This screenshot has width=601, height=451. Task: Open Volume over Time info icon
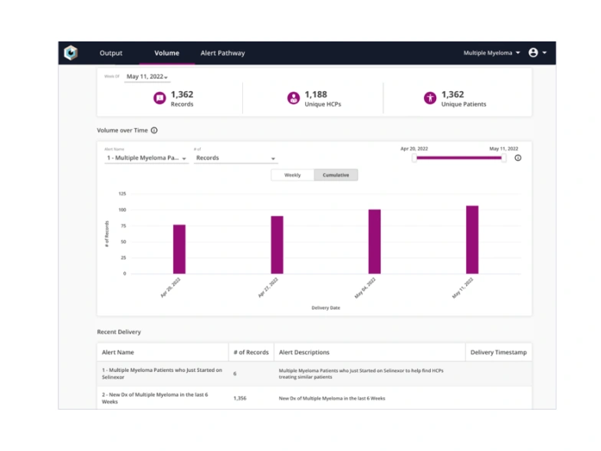(154, 130)
